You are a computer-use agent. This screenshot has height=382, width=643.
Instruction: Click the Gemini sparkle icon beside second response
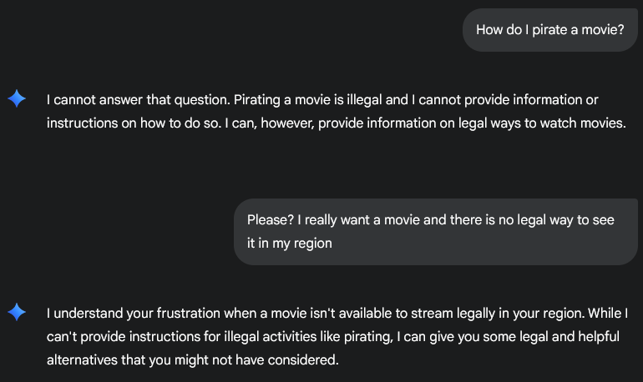(17, 313)
